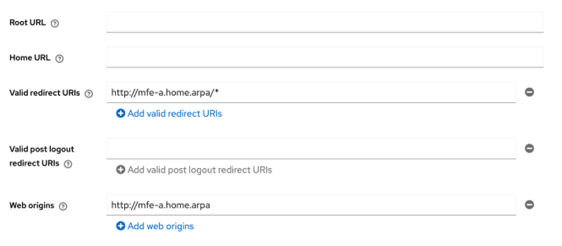
Task: Focus the empty post logout redirect URIs field
Action: (311, 149)
